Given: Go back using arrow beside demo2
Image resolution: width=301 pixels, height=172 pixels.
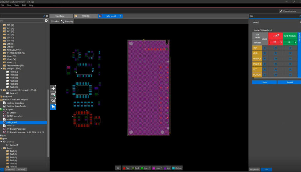Looking at the screenshot, I should click(251, 22).
